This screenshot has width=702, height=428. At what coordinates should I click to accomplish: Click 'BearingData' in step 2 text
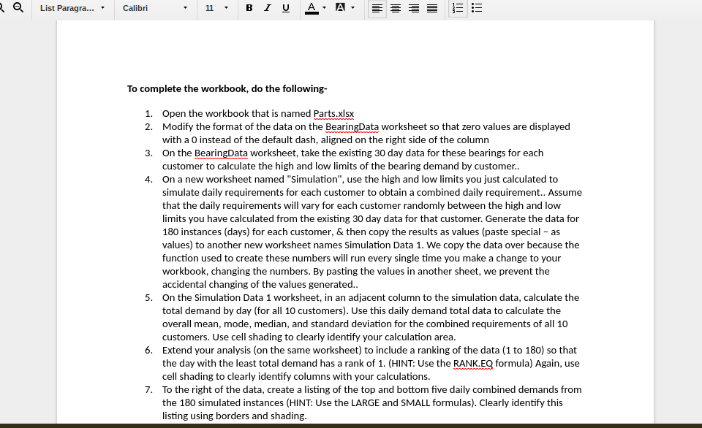click(352, 126)
